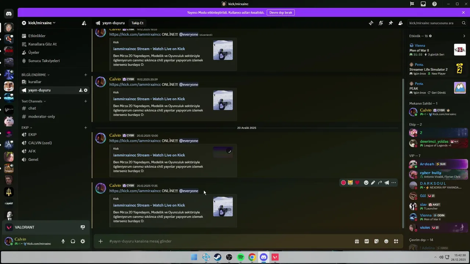470x264 pixels.
Task: Click create invite icon on yayın-duyuru channel
Action: [x=80, y=90]
